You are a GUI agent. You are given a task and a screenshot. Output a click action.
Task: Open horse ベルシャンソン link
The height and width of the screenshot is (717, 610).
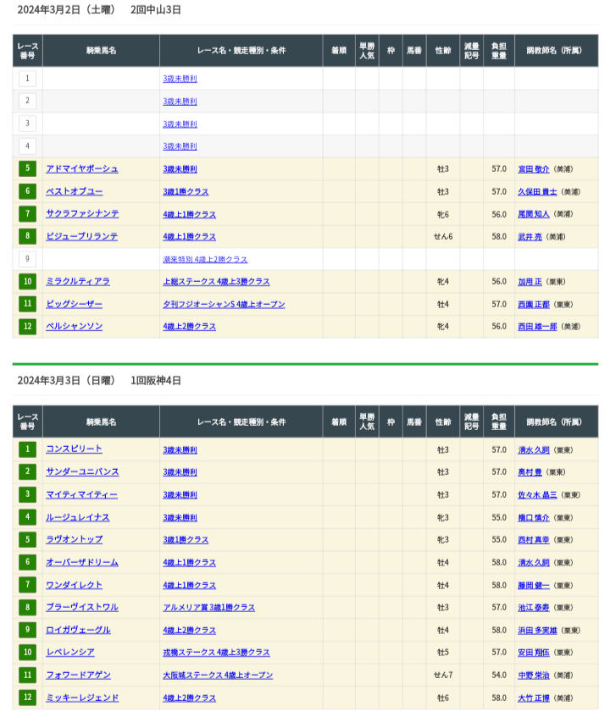click(x=75, y=326)
